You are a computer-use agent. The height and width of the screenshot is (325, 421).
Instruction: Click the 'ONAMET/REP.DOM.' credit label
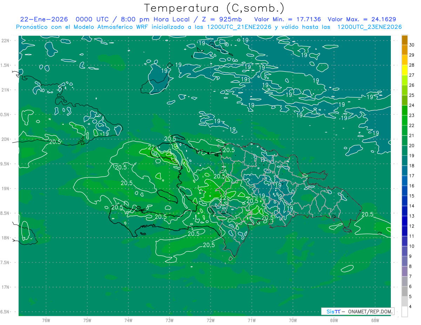pos(370,311)
